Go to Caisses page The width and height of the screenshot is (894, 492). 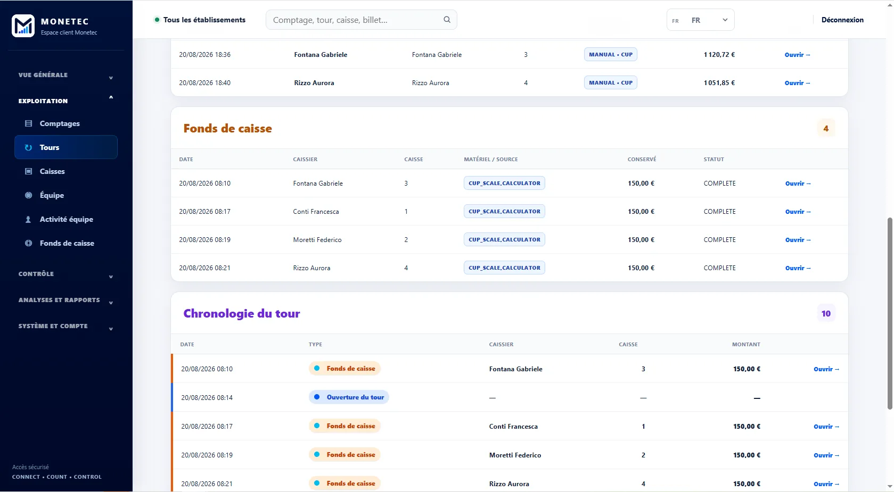point(66,171)
